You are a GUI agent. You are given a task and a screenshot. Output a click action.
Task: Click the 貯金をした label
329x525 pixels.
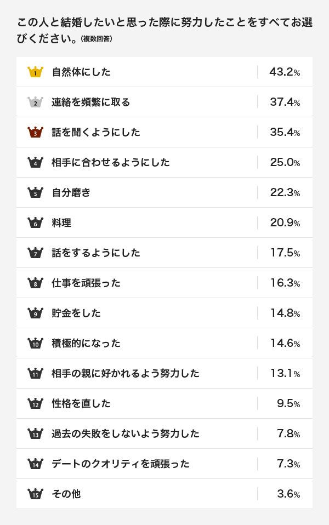coord(76,313)
